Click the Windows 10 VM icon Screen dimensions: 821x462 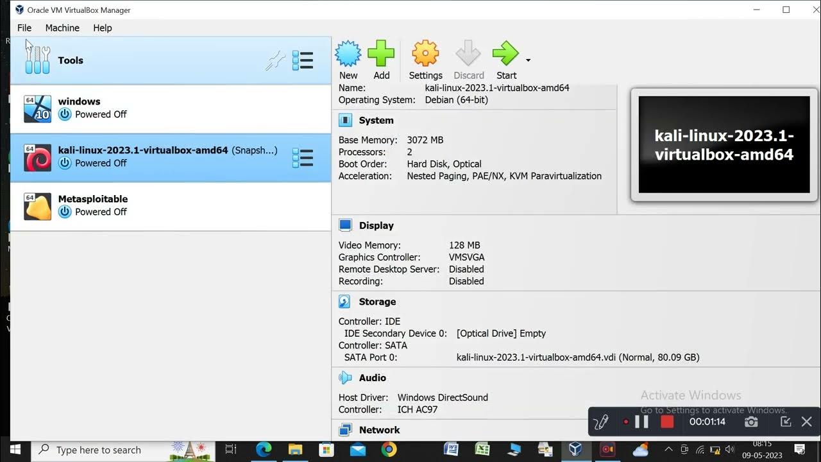coord(37,108)
